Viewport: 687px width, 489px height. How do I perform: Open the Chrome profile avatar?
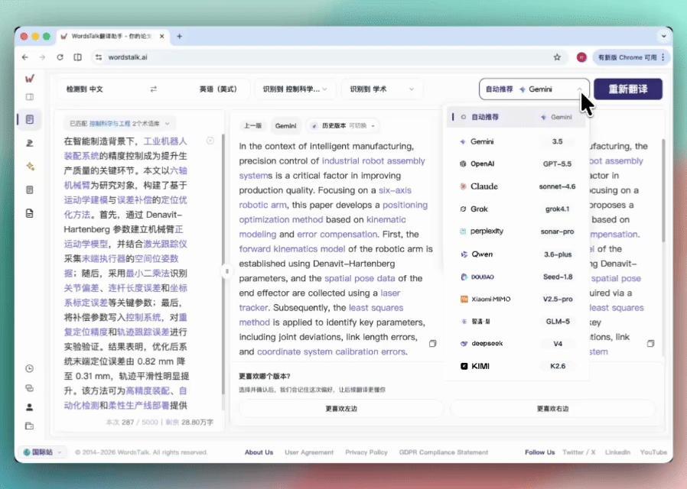(x=581, y=57)
